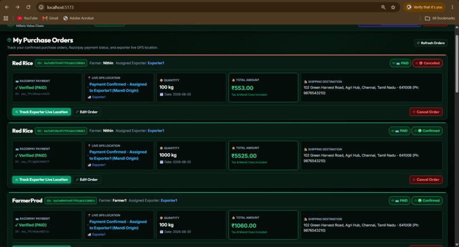Edit Order for the ₹5525.00 Red Rice order
Image resolution: width=459 pixels, height=247 pixels.
click(x=87, y=180)
